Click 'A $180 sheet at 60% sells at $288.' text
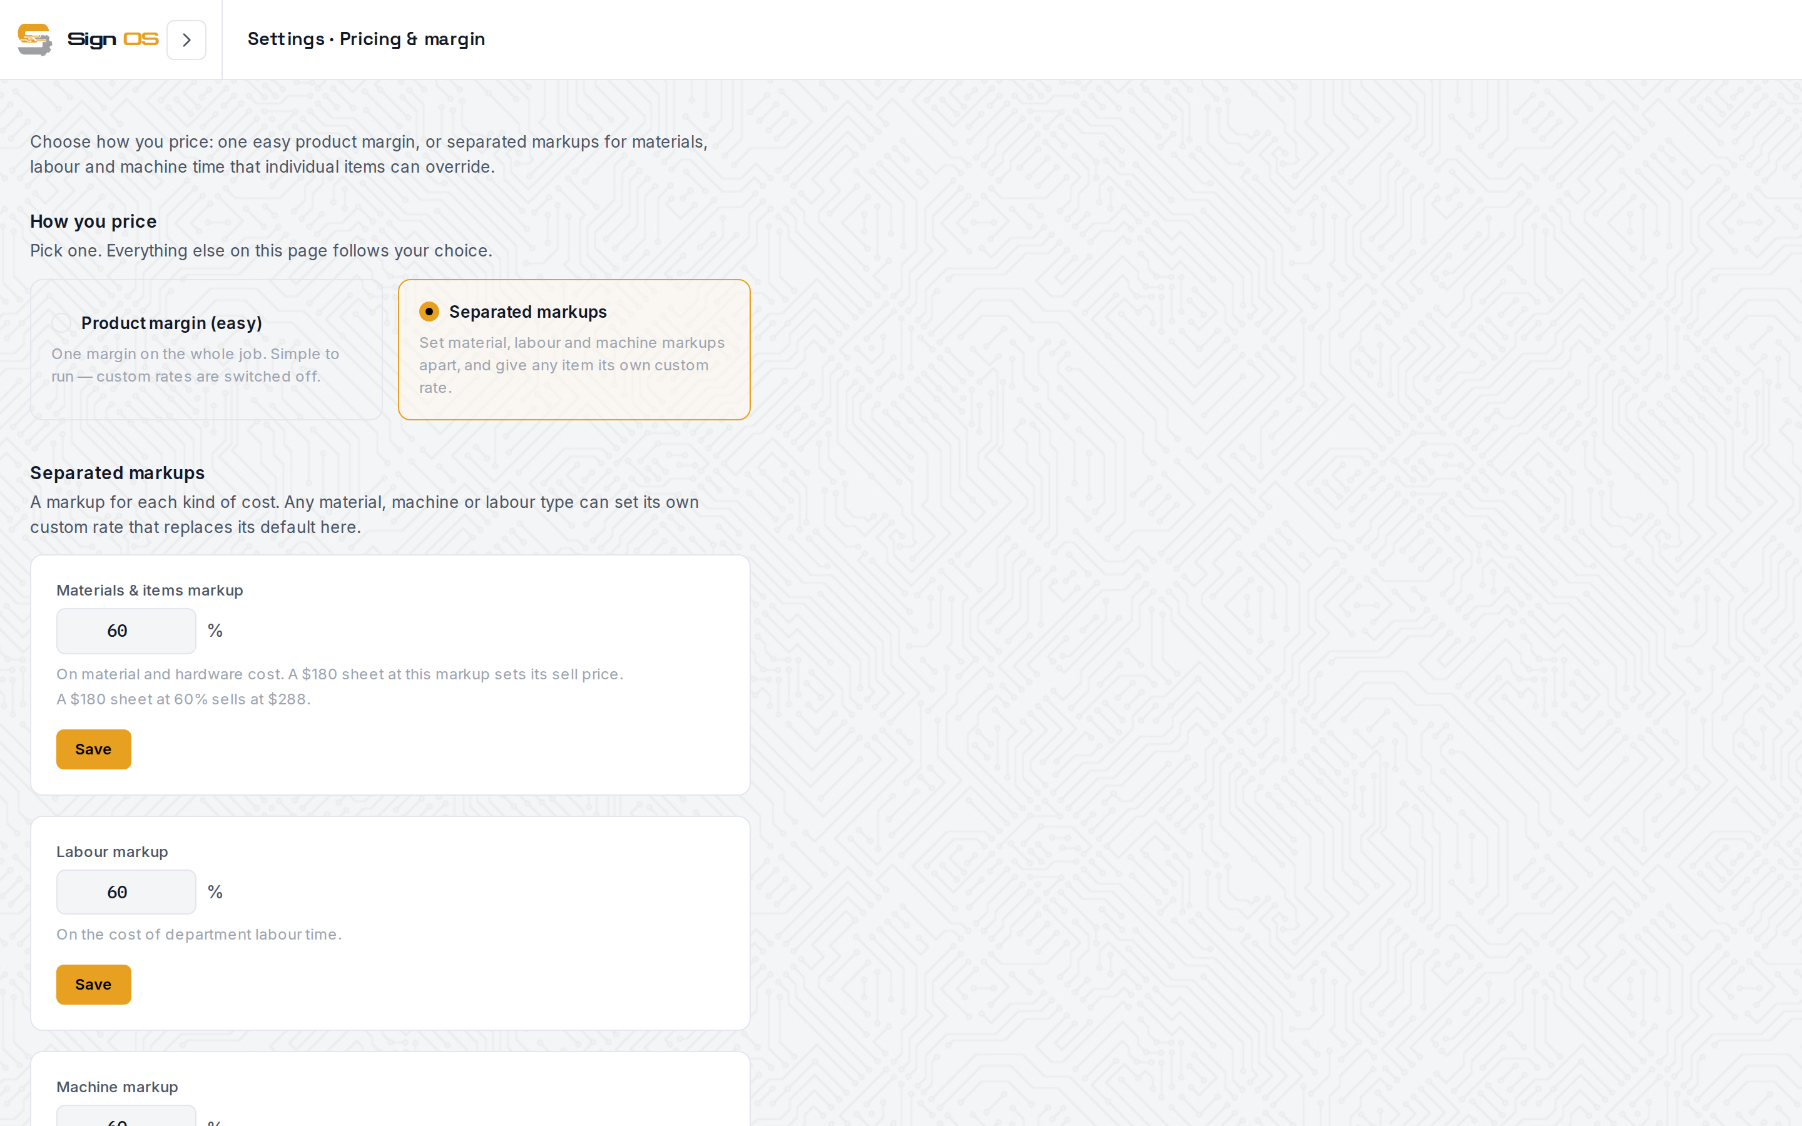This screenshot has width=1802, height=1126. [x=183, y=699]
